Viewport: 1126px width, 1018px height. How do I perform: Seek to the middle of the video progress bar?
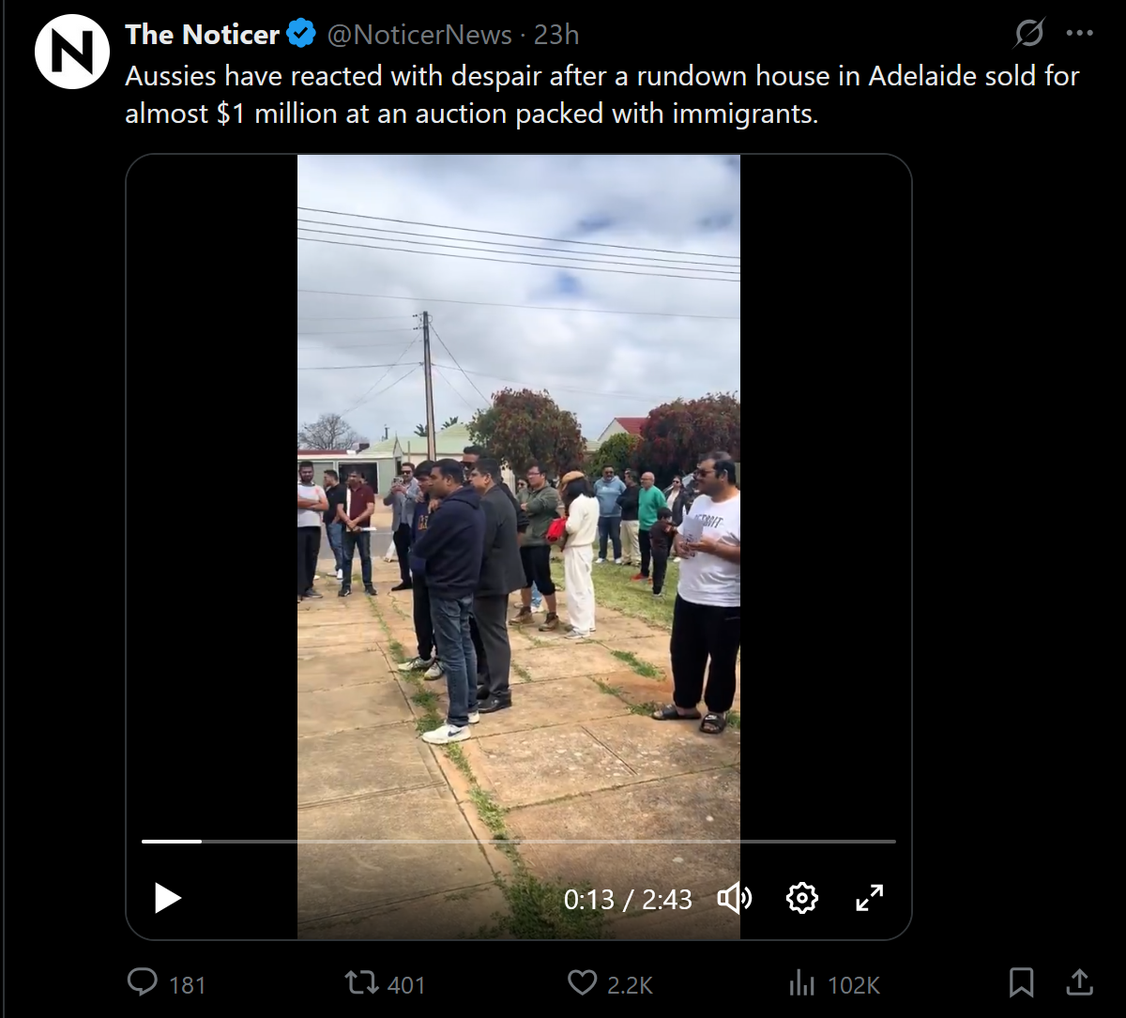pyautogui.click(x=519, y=842)
